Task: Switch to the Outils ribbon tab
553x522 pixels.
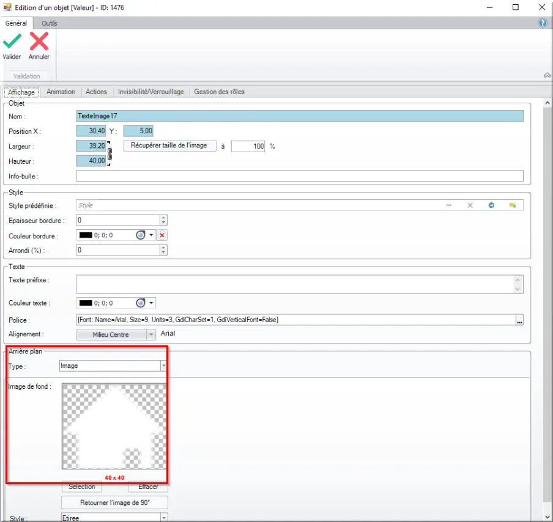Action: pos(49,23)
